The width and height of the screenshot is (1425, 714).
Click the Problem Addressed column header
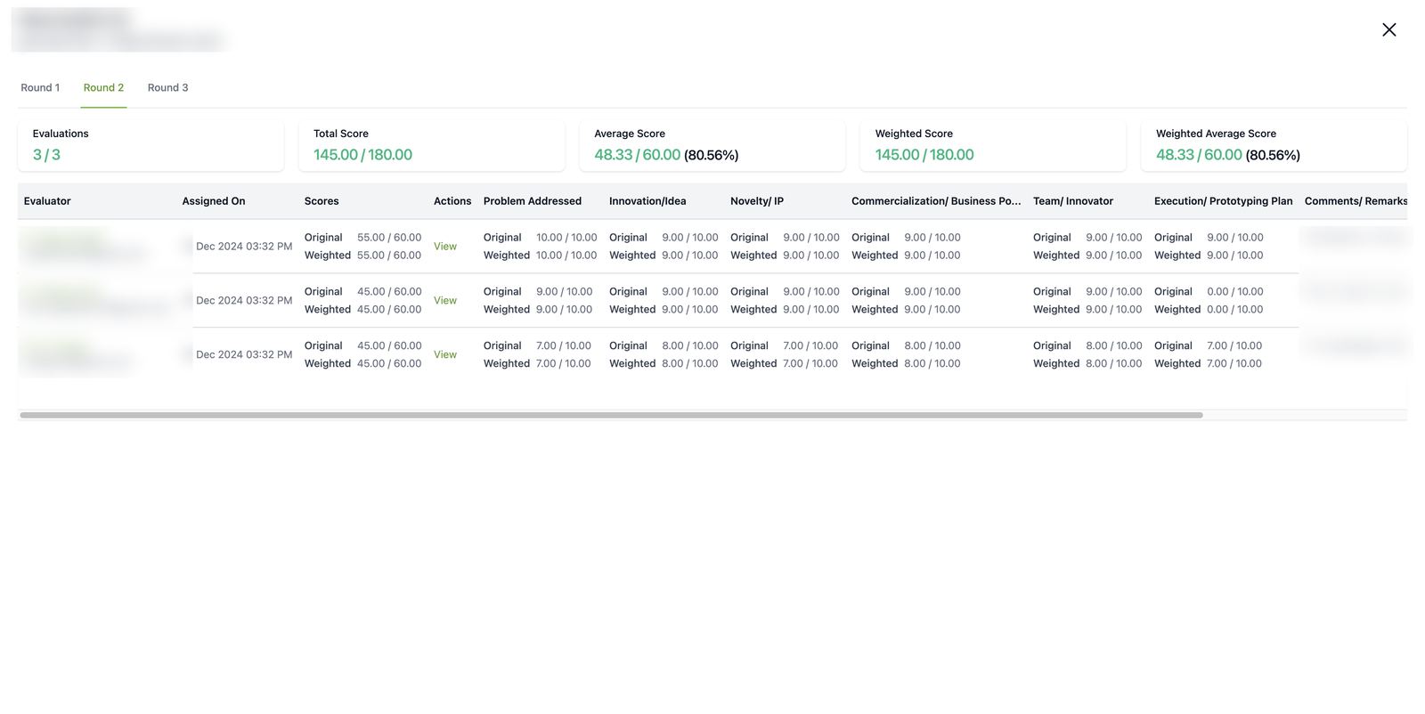click(533, 201)
